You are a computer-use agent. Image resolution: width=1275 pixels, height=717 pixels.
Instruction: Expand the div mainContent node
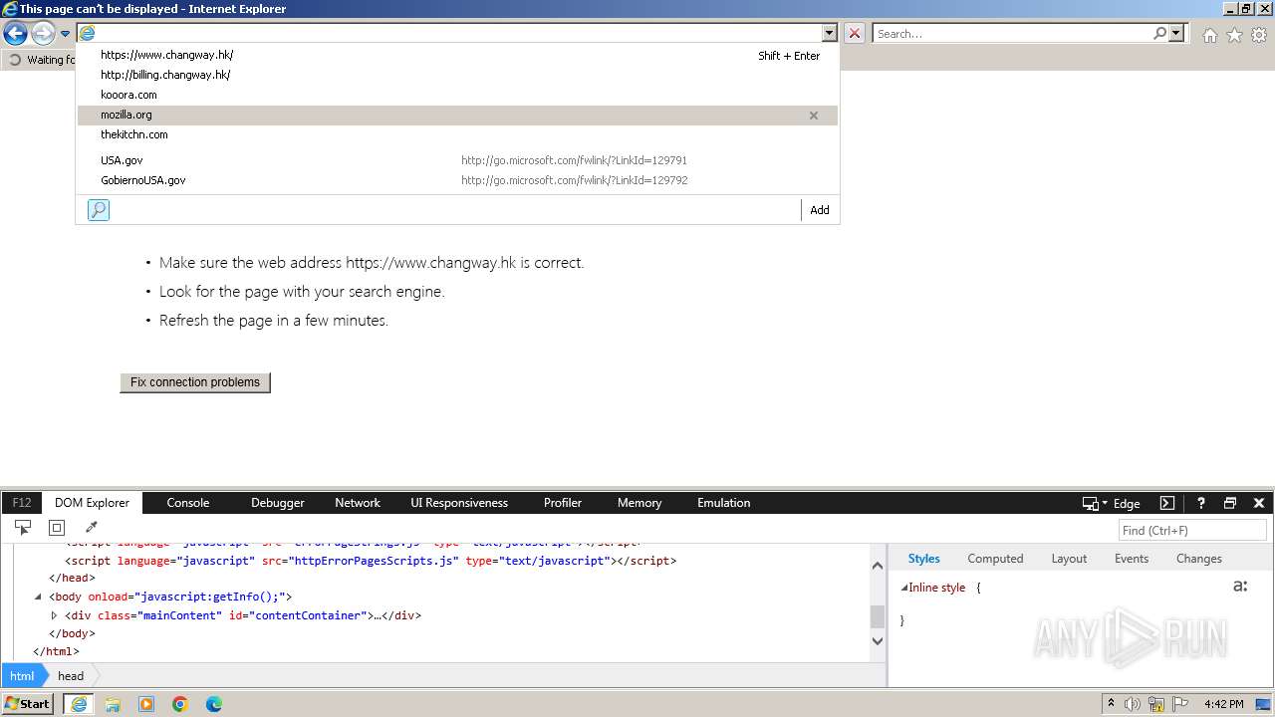point(55,615)
